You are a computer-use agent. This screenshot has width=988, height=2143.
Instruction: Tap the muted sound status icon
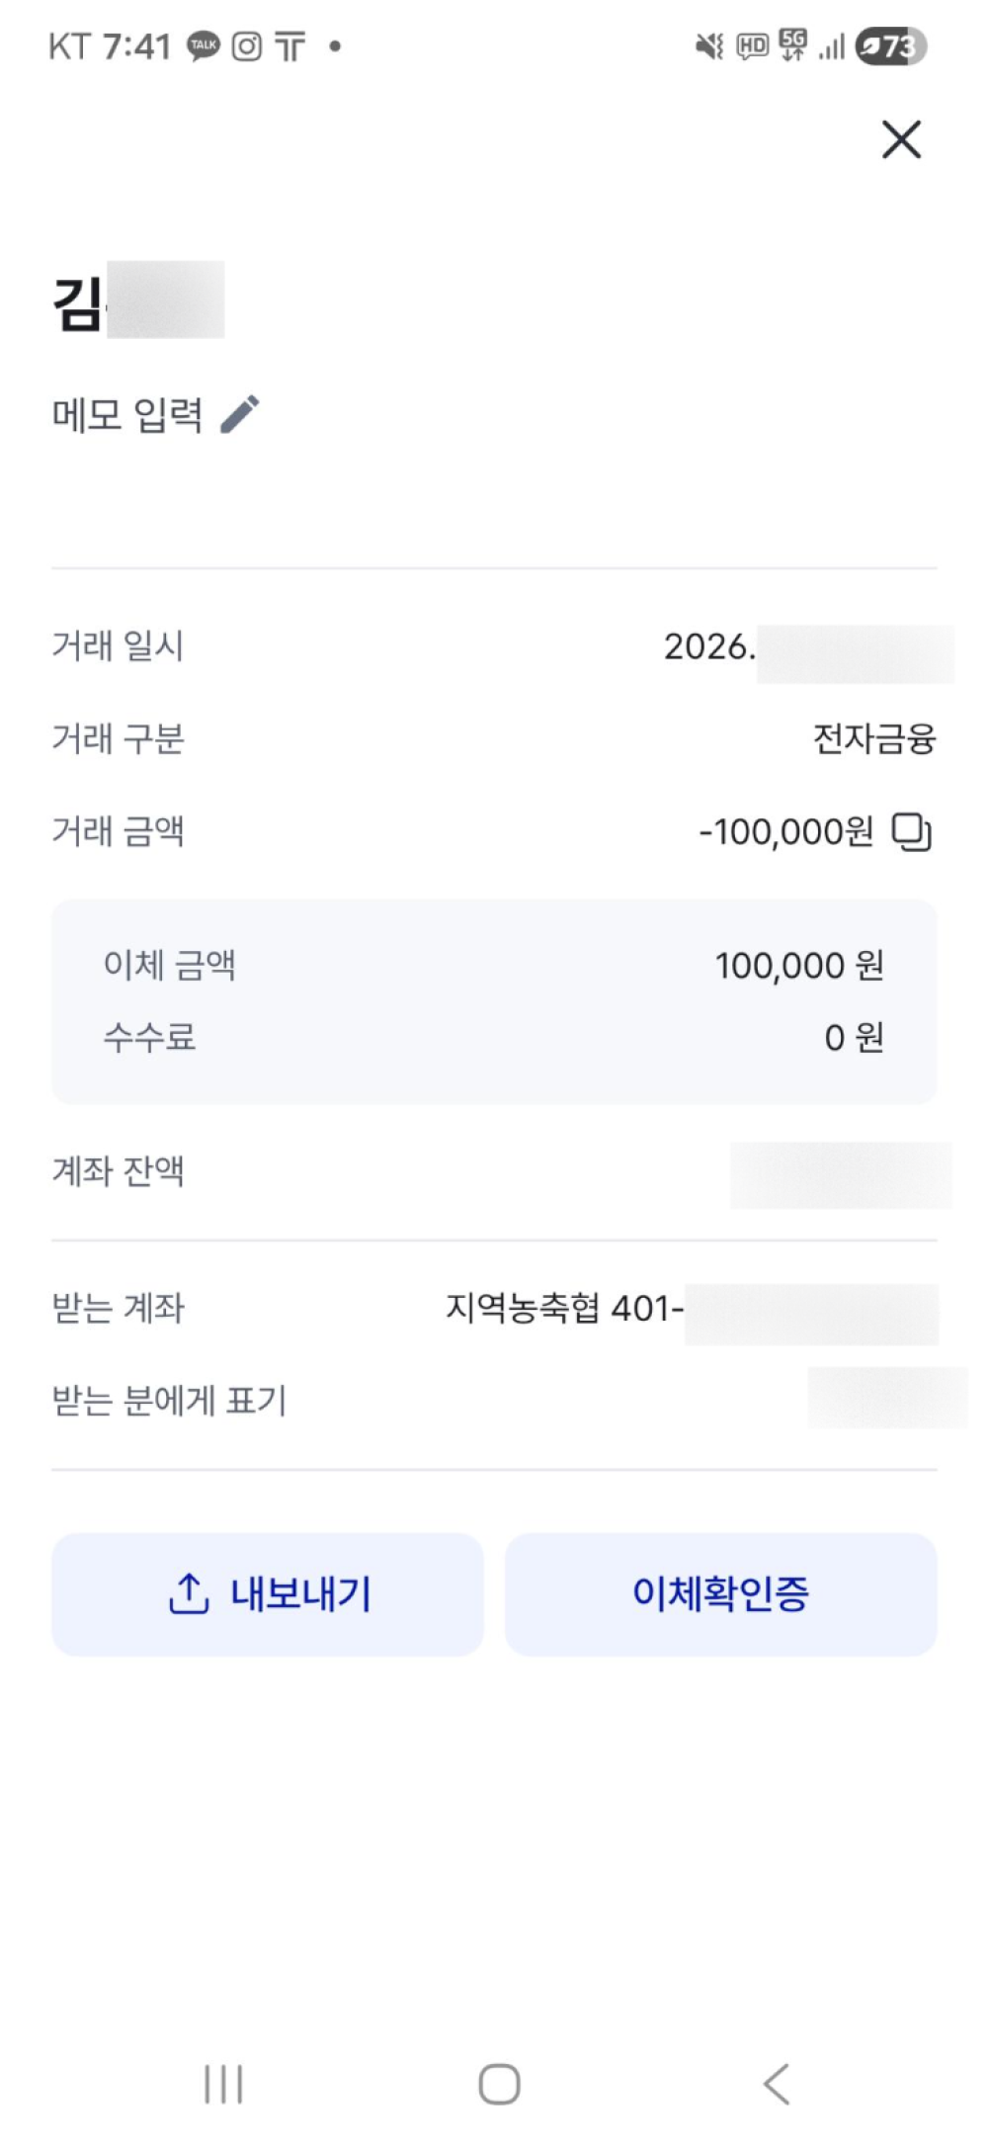click(x=709, y=46)
